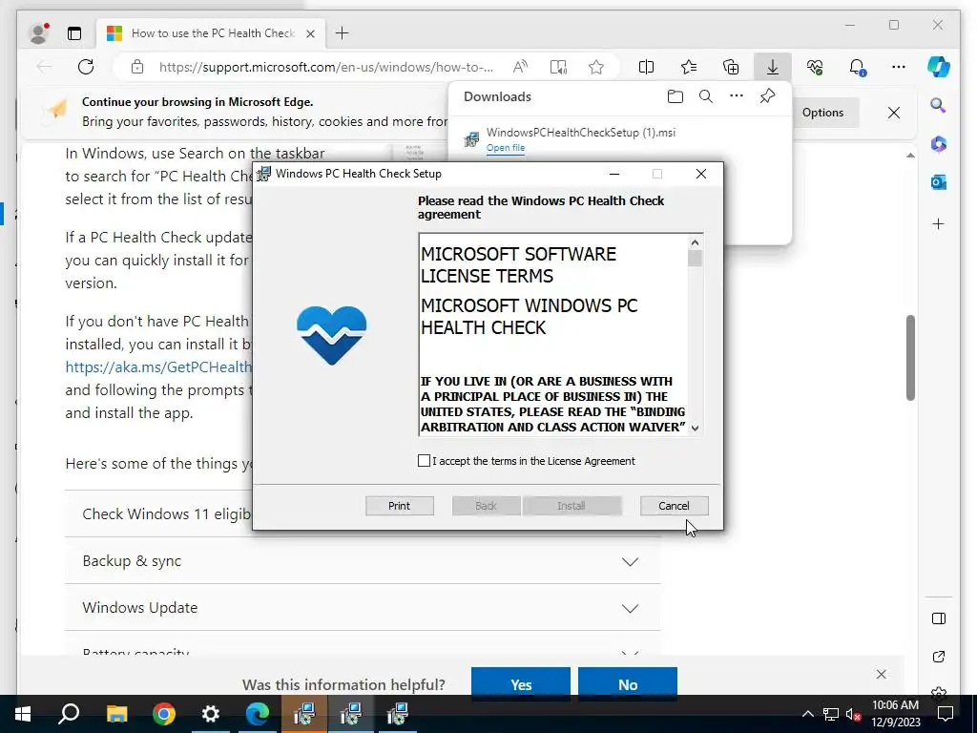977x733 pixels.
Task: Add this page to favorites star
Action: pos(596,67)
